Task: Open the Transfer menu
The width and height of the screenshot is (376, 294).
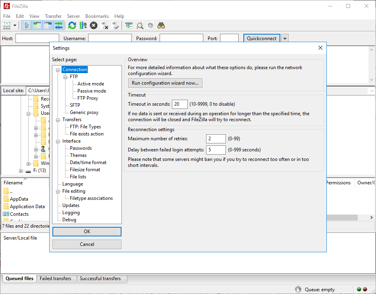Action: point(53,16)
